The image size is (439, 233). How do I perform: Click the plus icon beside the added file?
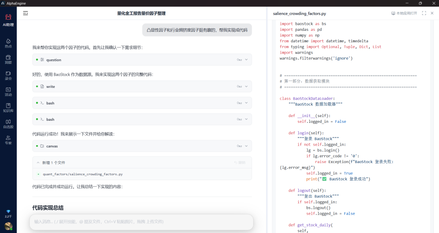pyautogui.click(x=38, y=174)
